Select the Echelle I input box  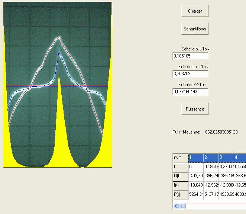point(190,92)
